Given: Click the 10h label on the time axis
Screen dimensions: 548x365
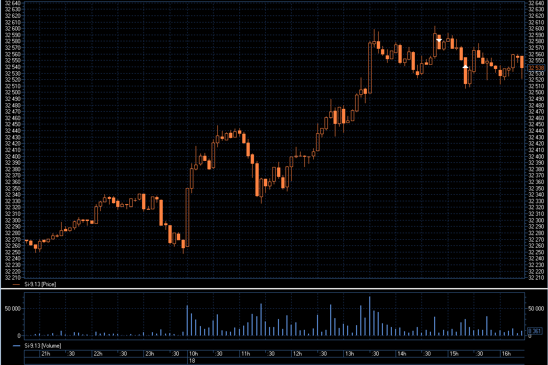Looking at the screenshot, I should point(193,353).
